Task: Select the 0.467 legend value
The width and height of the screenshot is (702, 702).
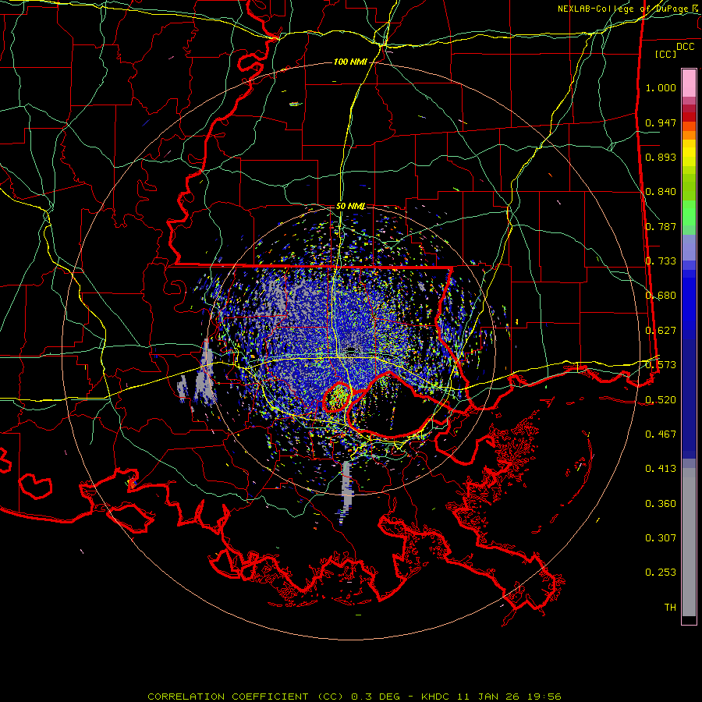Action: 661,434
